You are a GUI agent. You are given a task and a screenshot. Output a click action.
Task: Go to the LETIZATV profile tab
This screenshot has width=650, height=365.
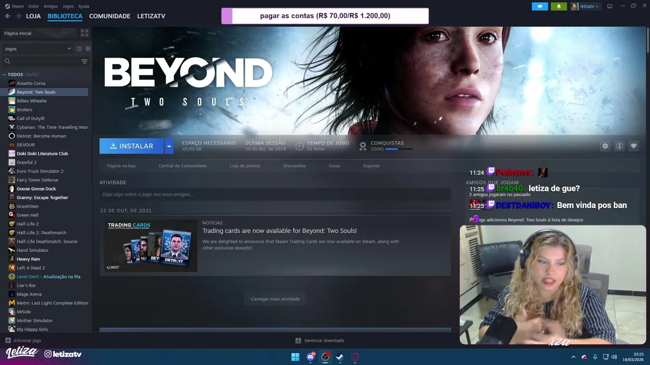click(151, 16)
